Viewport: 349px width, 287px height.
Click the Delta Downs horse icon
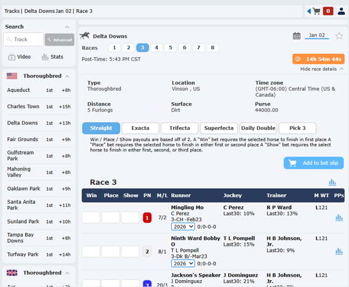[x=85, y=35]
